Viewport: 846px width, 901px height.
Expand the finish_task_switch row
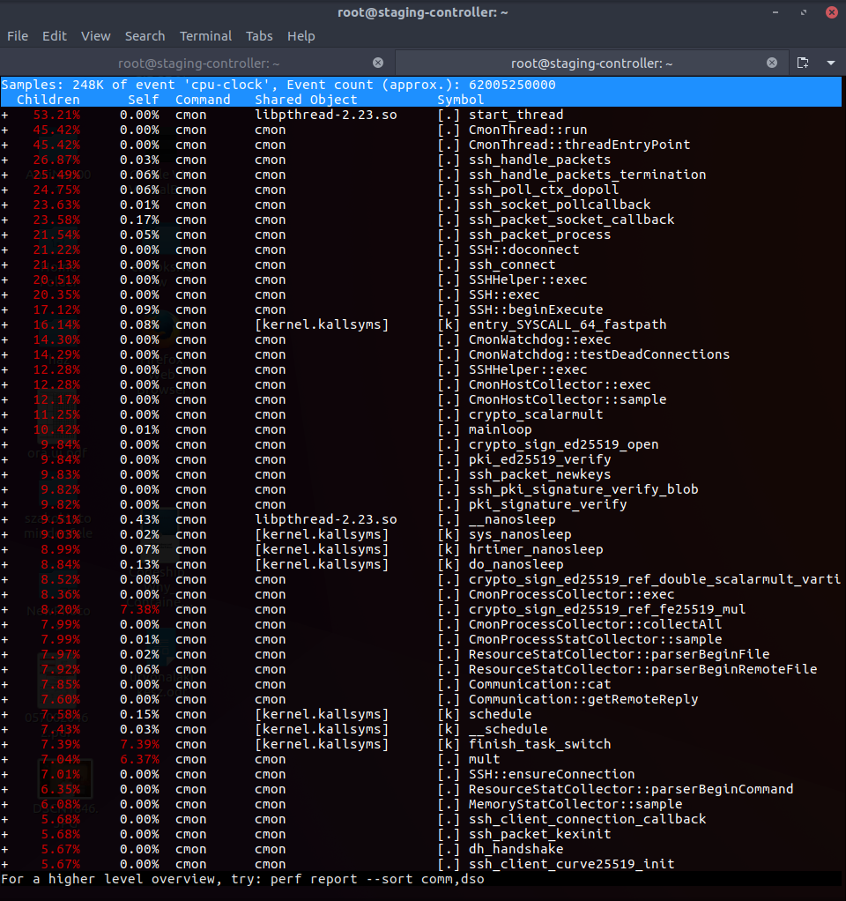(4, 744)
